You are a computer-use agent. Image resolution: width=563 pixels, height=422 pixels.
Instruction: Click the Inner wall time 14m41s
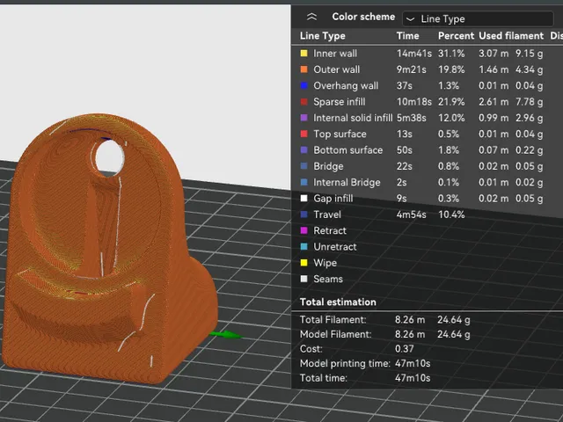[x=414, y=54]
